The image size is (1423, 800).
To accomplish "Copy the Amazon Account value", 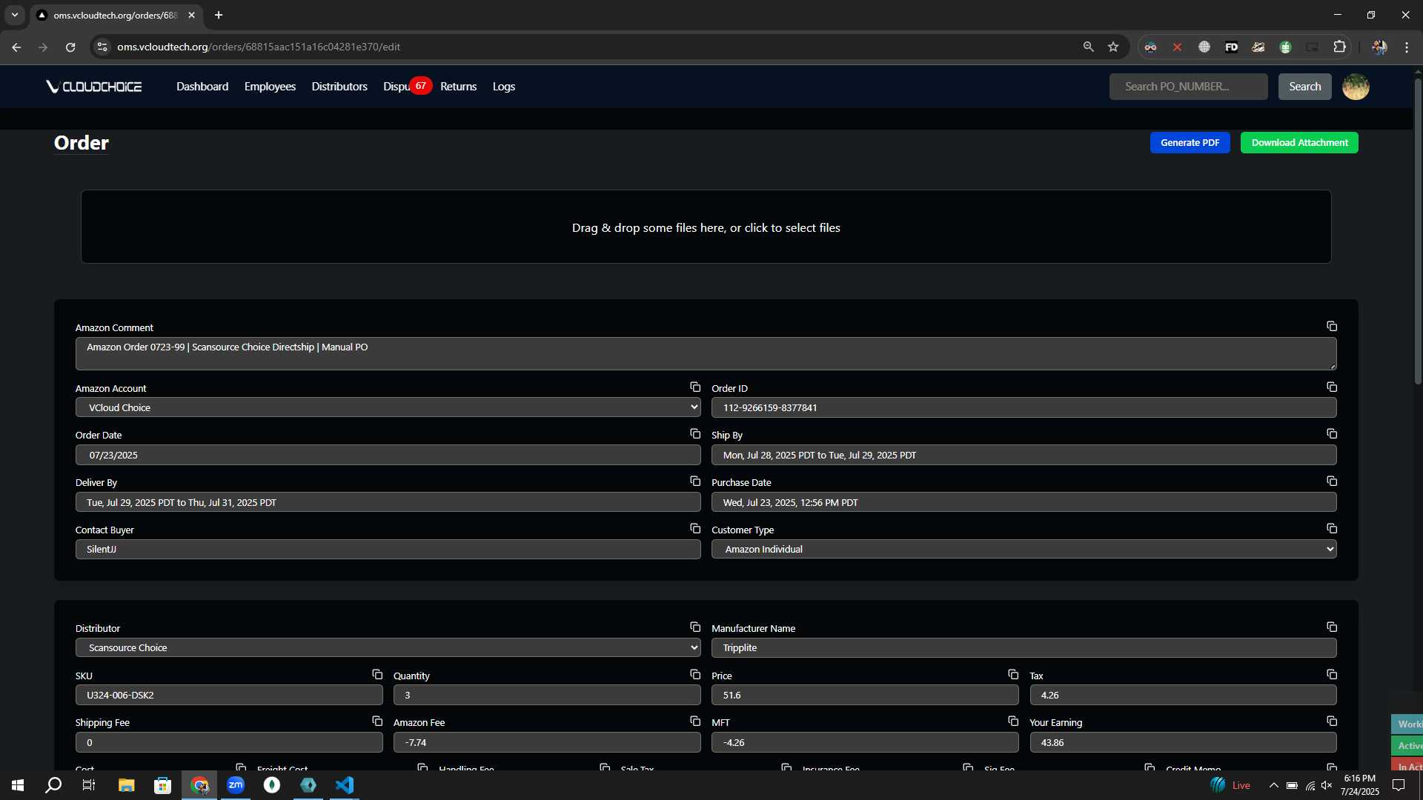I will 695,387.
